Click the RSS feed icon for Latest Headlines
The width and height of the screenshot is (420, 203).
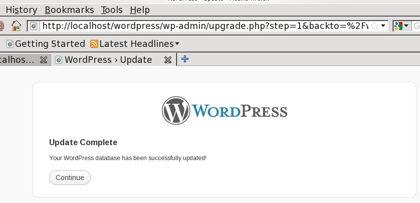(94, 44)
